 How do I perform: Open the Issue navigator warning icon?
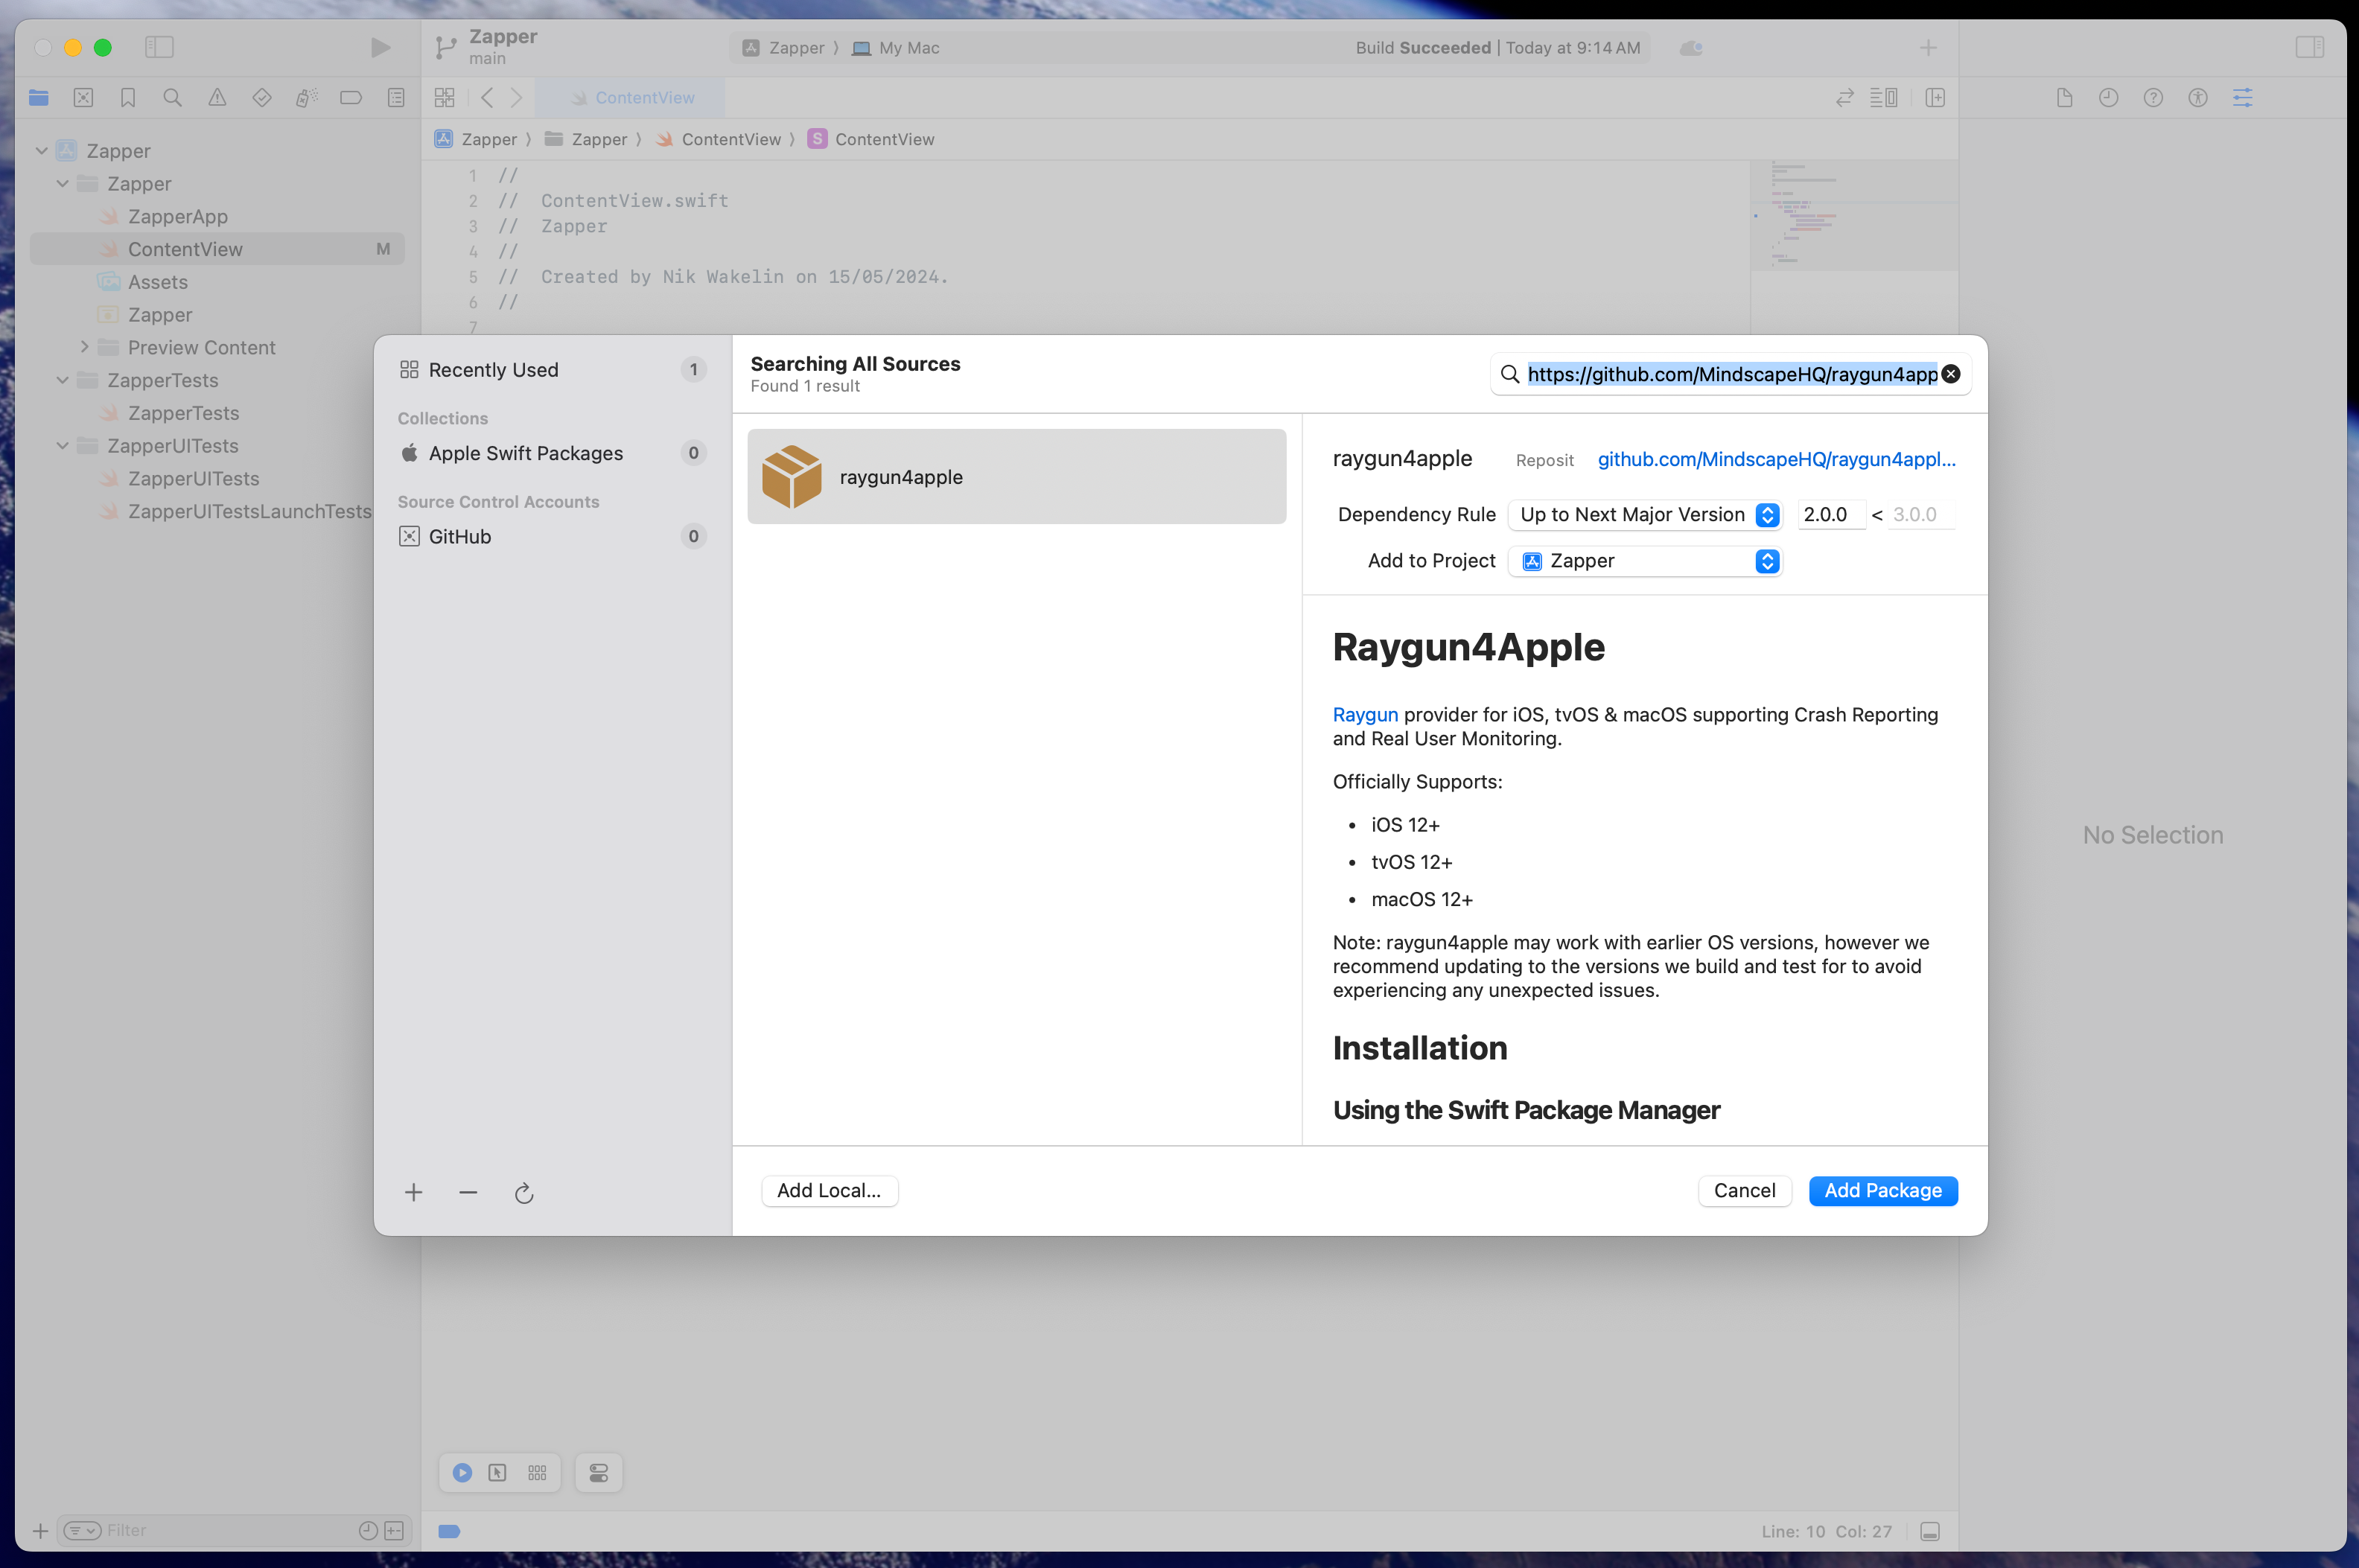pos(217,97)
